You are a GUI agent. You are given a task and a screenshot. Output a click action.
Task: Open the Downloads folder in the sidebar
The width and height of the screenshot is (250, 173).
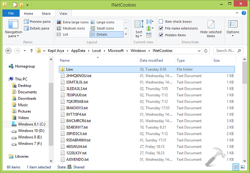pos(24,98)
